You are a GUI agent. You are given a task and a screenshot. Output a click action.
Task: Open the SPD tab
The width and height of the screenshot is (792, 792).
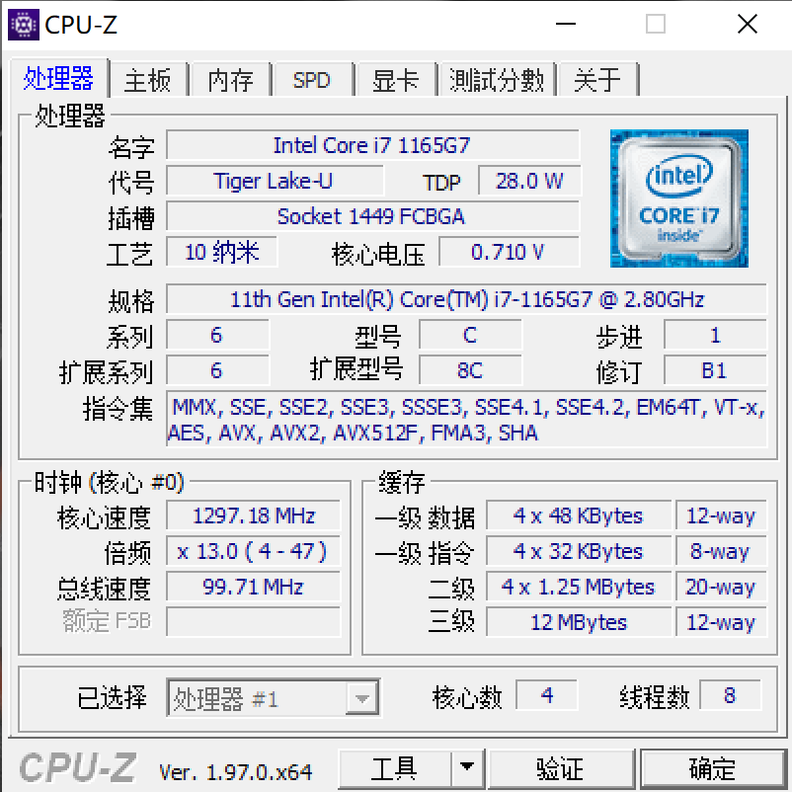point(312,80)
